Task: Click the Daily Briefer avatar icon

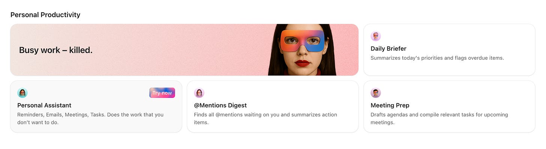Action: tap(376, 36)
